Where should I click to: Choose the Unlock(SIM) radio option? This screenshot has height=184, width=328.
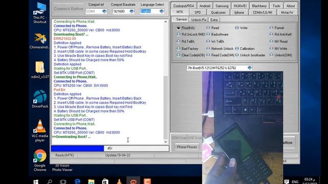[x=281, y=55]
